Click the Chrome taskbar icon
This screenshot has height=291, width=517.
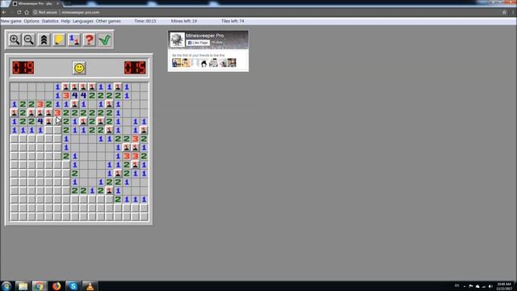(39, 286)
